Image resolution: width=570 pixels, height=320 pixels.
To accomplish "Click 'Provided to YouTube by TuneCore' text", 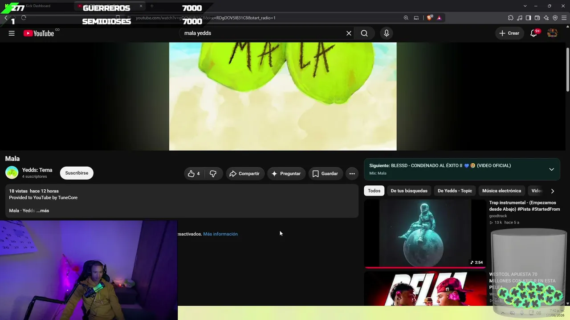I will (43, 198).
